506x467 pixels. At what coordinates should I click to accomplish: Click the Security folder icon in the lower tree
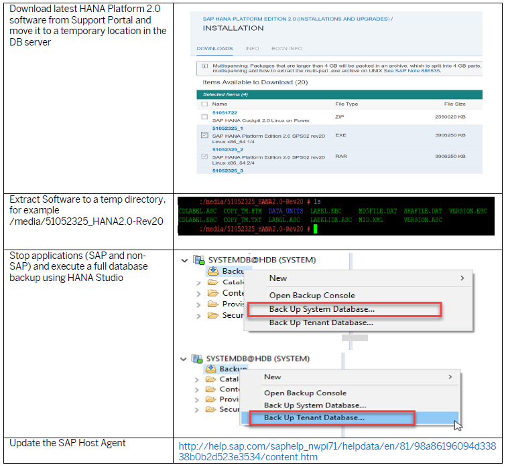pyautogui.click(x=210, y=409)
